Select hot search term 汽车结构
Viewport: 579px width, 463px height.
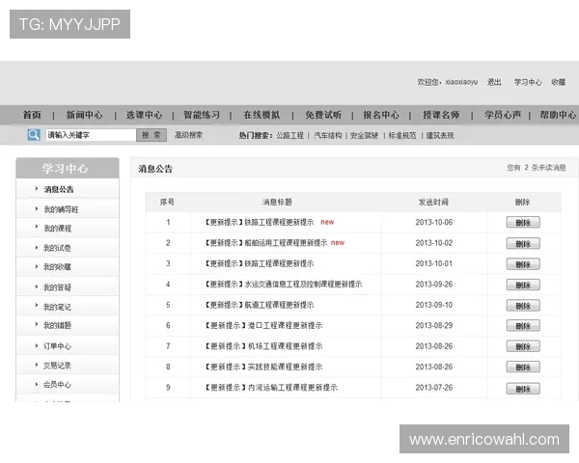tap(328, 135)
